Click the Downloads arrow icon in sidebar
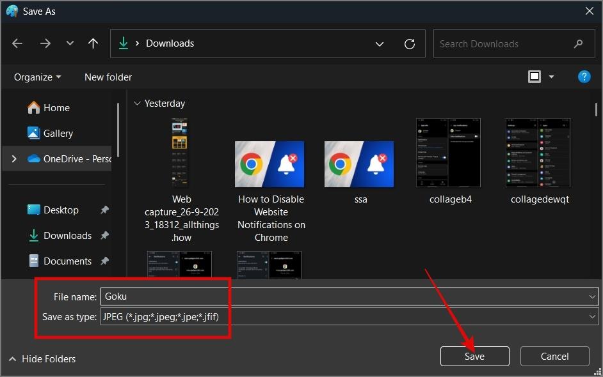The width and height of the screenshot is (603, 377). 33,235
